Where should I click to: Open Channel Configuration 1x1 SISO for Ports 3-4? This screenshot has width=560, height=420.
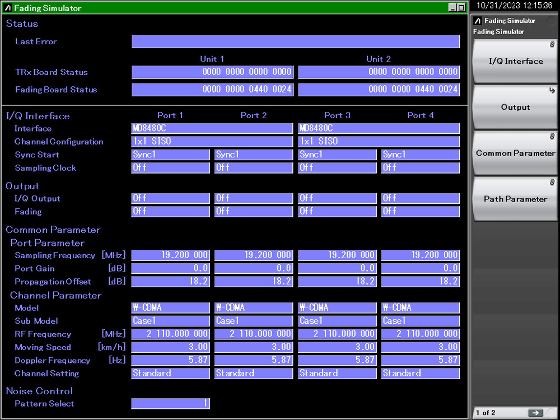tap(379, 142)
